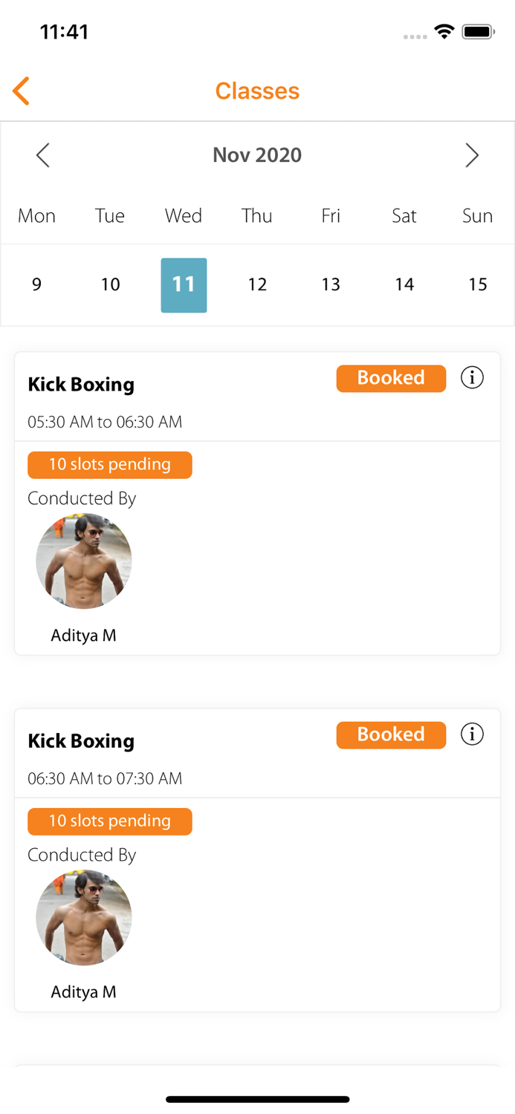Viewport: 515px width, 1114px height.
Task: Select date 9 under Mon column
Action: [x=36, y=284]
